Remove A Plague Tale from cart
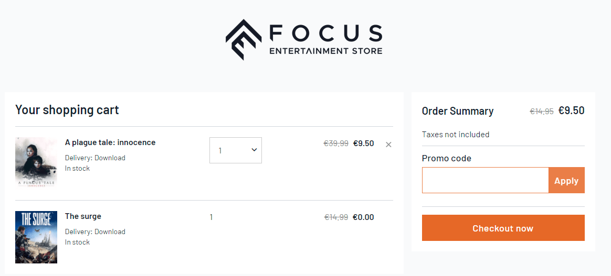 (388, 145)
